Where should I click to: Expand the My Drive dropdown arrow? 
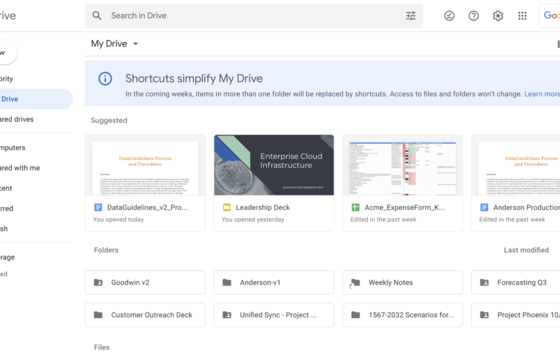[x=136, y=44]
